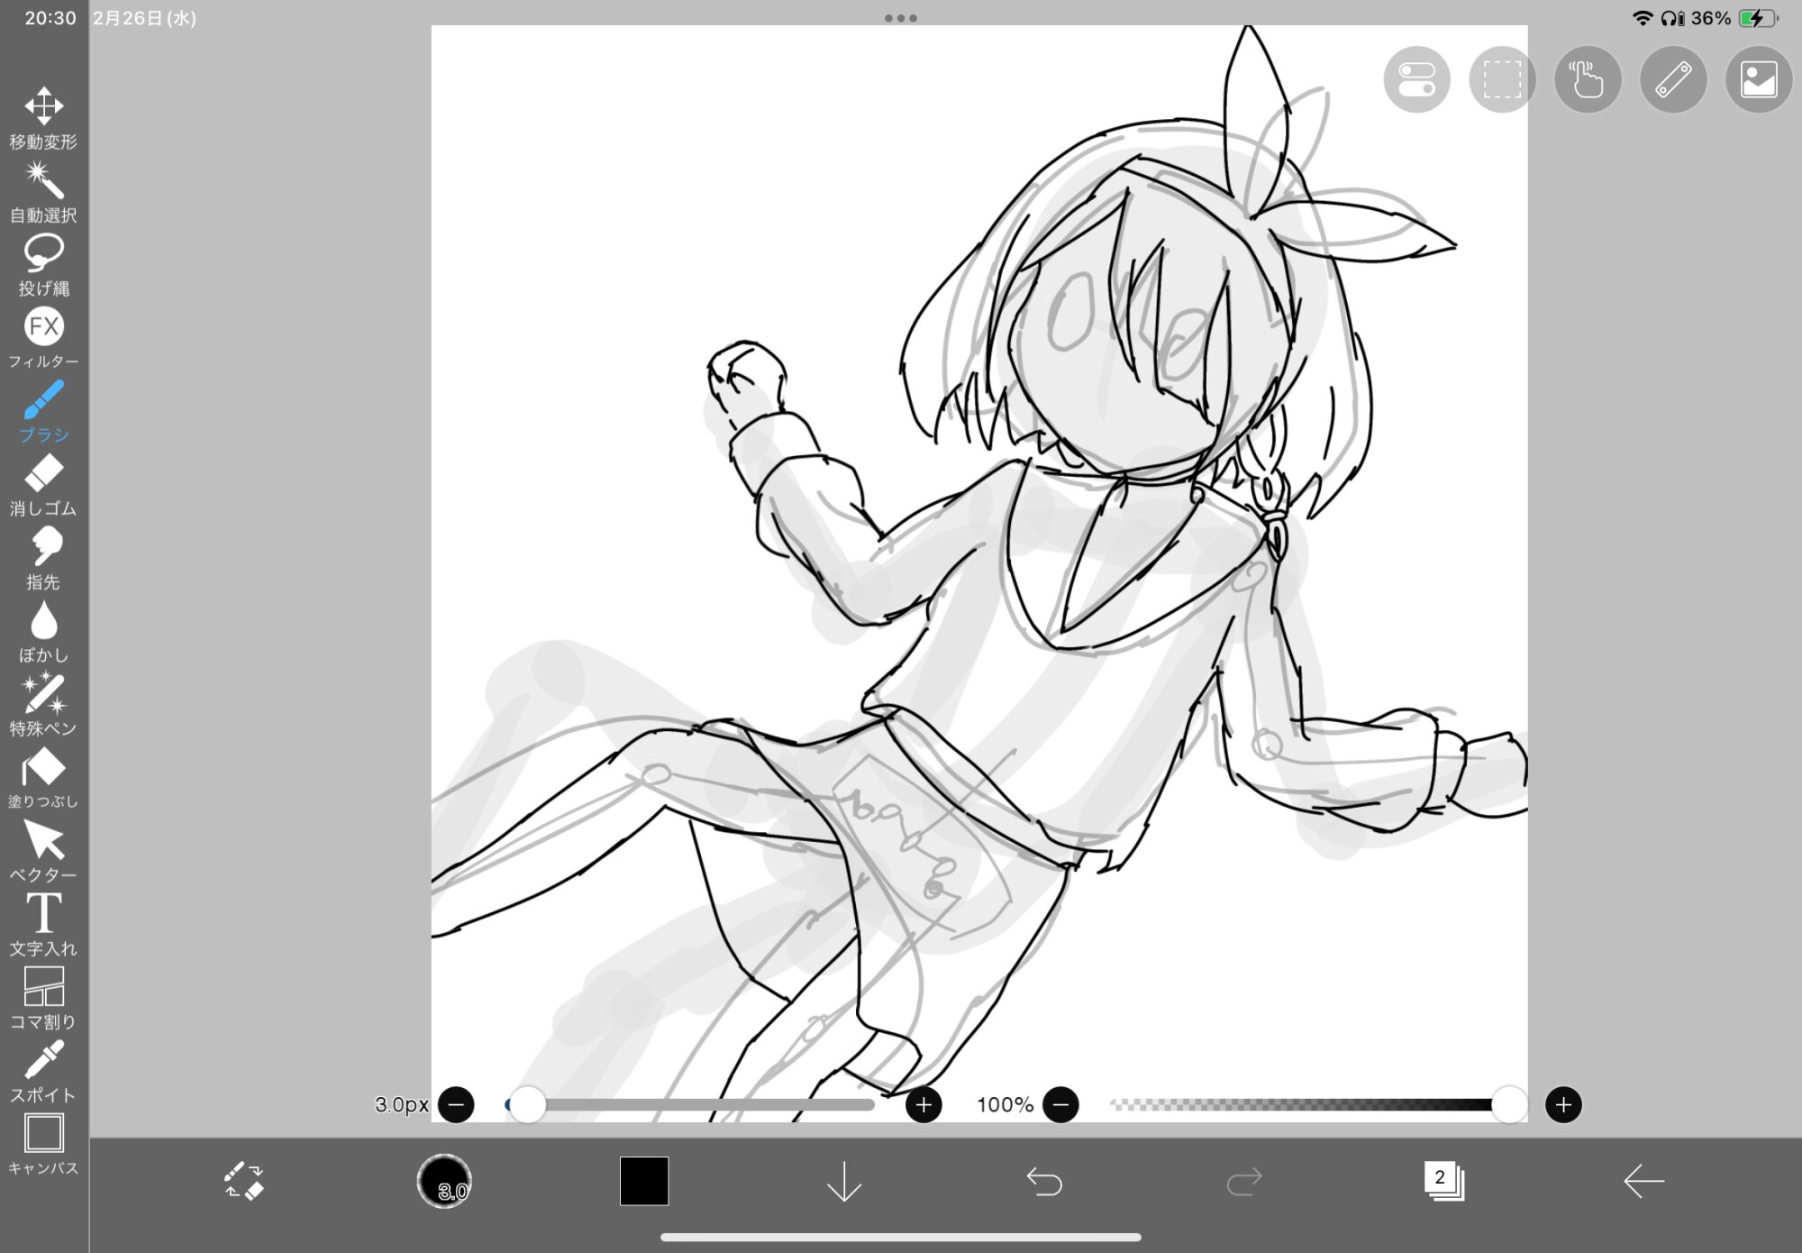1802x1253 pixels.
Task: Hide the toolbar with down arrow
Action: [x=844, y=1181]
